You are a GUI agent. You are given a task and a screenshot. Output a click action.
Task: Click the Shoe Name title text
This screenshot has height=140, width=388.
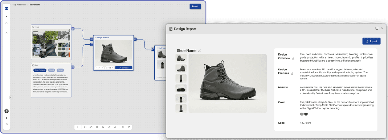(186, 51)
